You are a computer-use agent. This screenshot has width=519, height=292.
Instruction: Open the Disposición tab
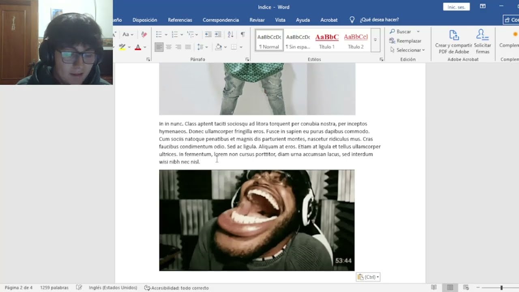click(145, 20)
